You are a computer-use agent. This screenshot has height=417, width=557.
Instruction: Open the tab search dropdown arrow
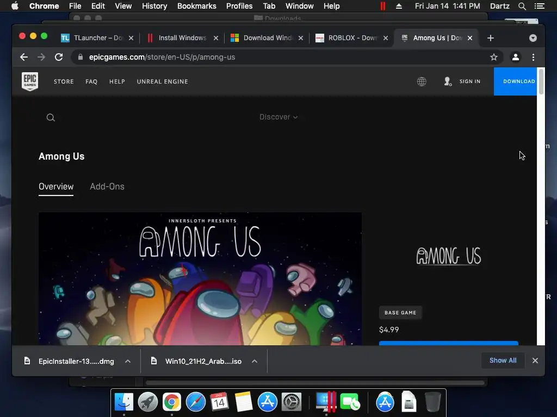point(533,38)
